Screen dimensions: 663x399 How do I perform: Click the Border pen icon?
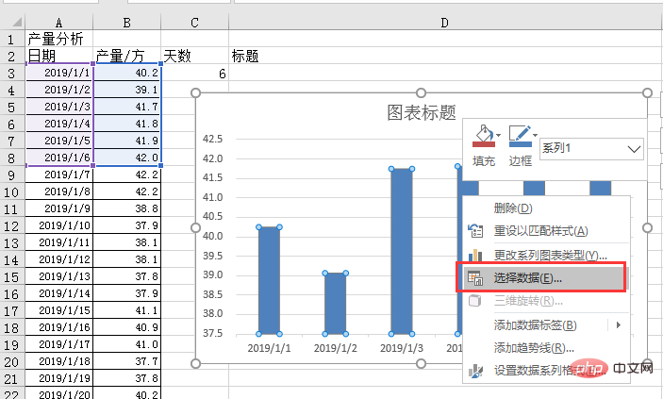click(x=520, y=136)
